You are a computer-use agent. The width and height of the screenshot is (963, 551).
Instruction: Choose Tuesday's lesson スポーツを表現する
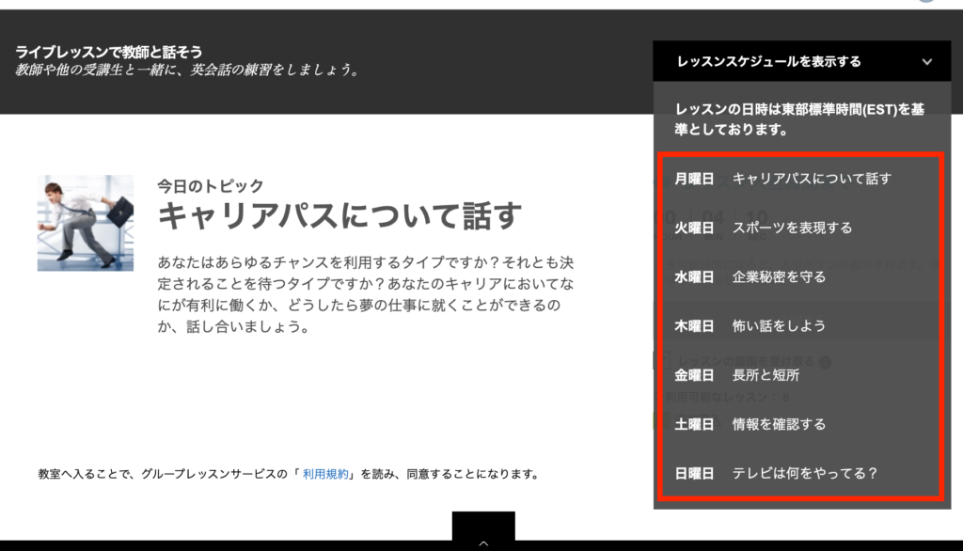click(792, 228)
